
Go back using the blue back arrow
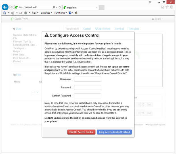tap(5, 7)
